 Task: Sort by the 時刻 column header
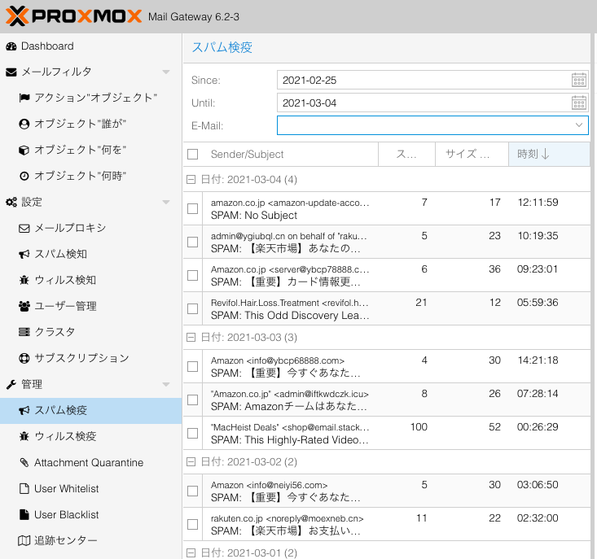[x=549, y=155]
